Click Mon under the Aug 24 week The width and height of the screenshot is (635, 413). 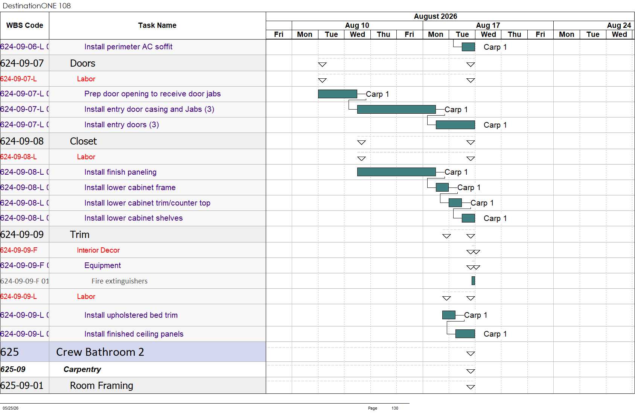pyautogui.click(x=567, y=34)
